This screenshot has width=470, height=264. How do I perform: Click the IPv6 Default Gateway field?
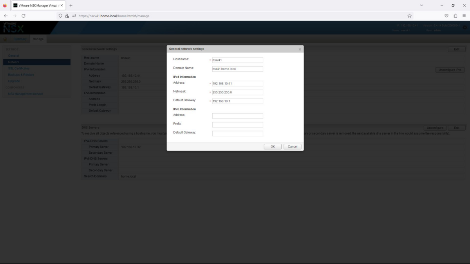pos(237,133)
